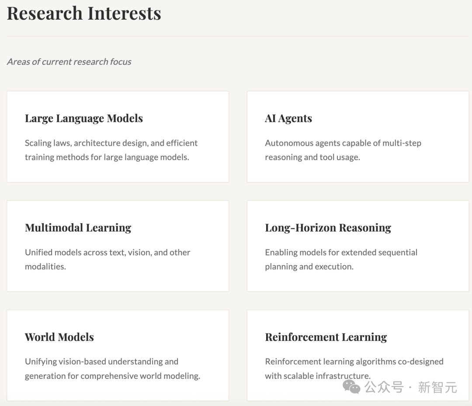472x406 pixels.
Task: Click the 公众号 watermark label
Action: click(384, 387)
